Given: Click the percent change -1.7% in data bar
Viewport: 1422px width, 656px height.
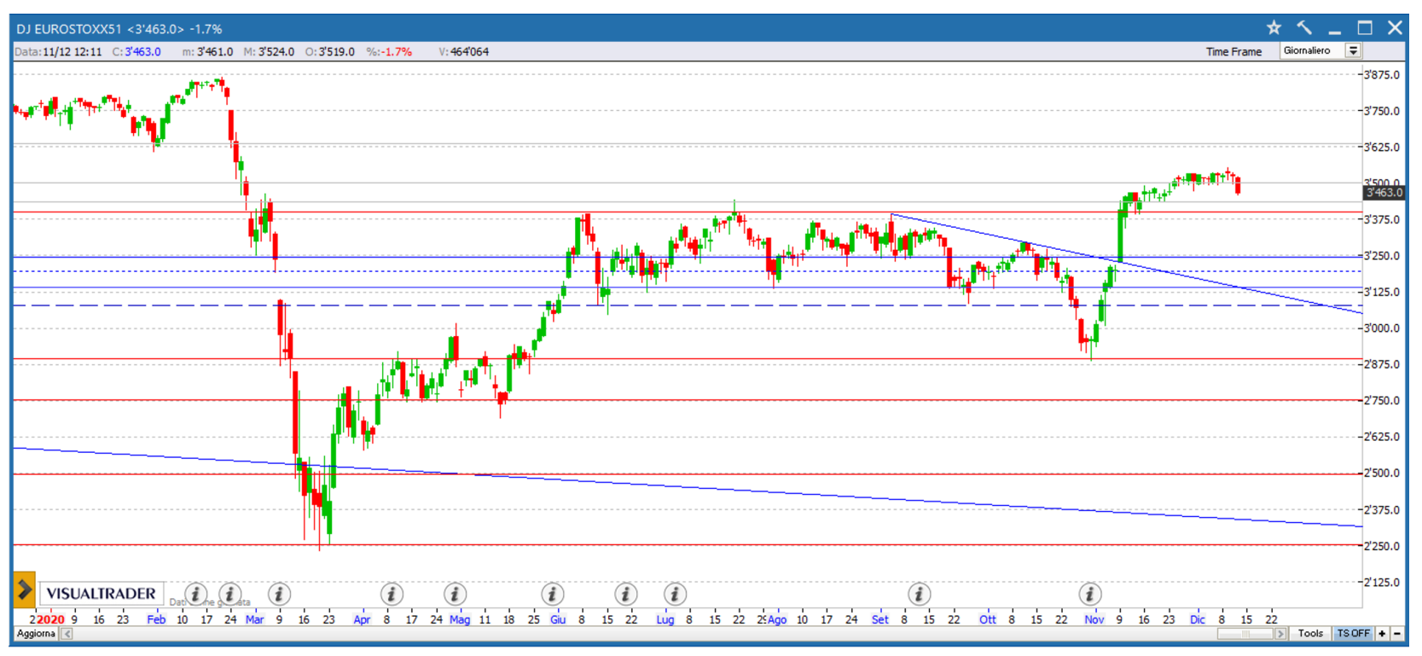Looking at the screenshot, I should click(x=389, y=52).
